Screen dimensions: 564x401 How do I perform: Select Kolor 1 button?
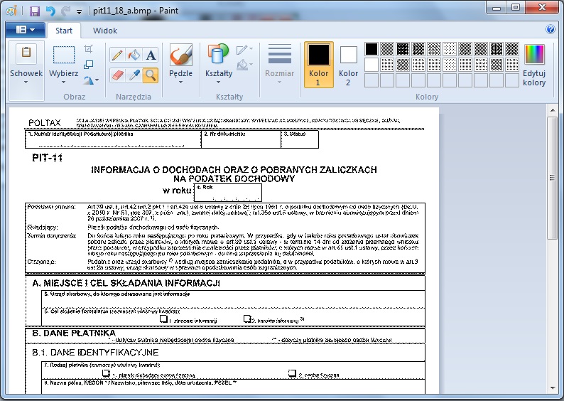[319, 65]
